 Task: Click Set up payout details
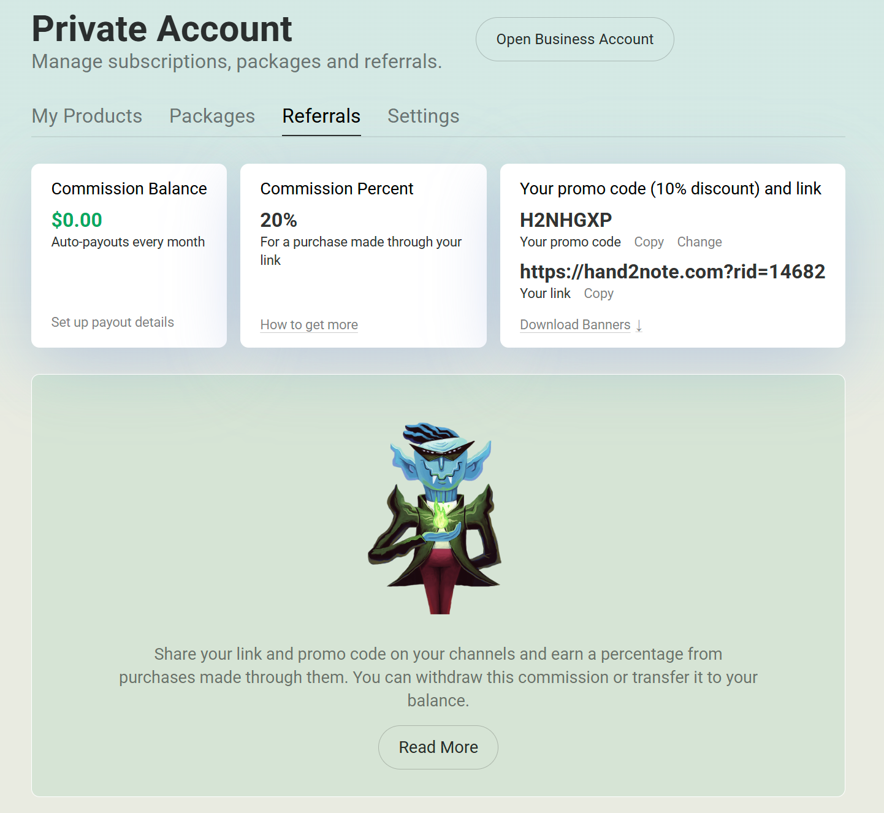pos(113,322)
